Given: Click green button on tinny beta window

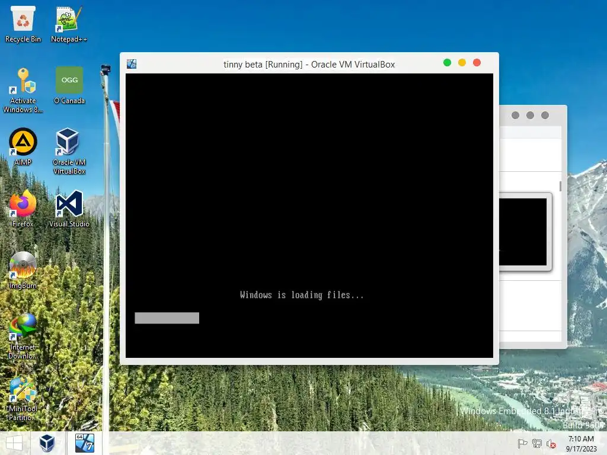Looking at the screenshot, I should 447,63.
